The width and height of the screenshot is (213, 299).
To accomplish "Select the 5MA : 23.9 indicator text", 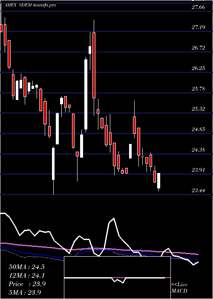I will [25, 292].
